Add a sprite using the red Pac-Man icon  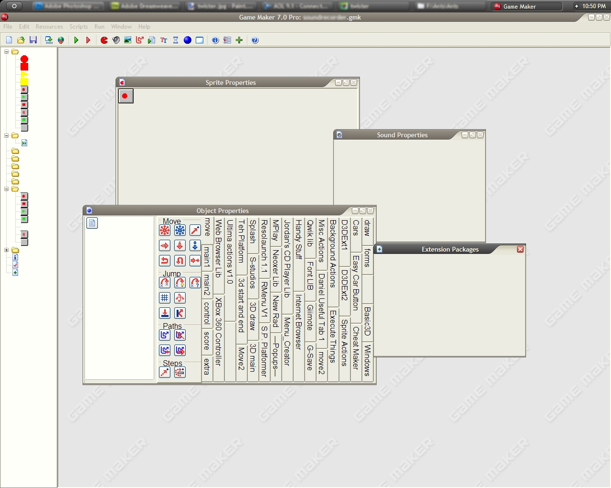pyautogui.click(x=104, y=40)
